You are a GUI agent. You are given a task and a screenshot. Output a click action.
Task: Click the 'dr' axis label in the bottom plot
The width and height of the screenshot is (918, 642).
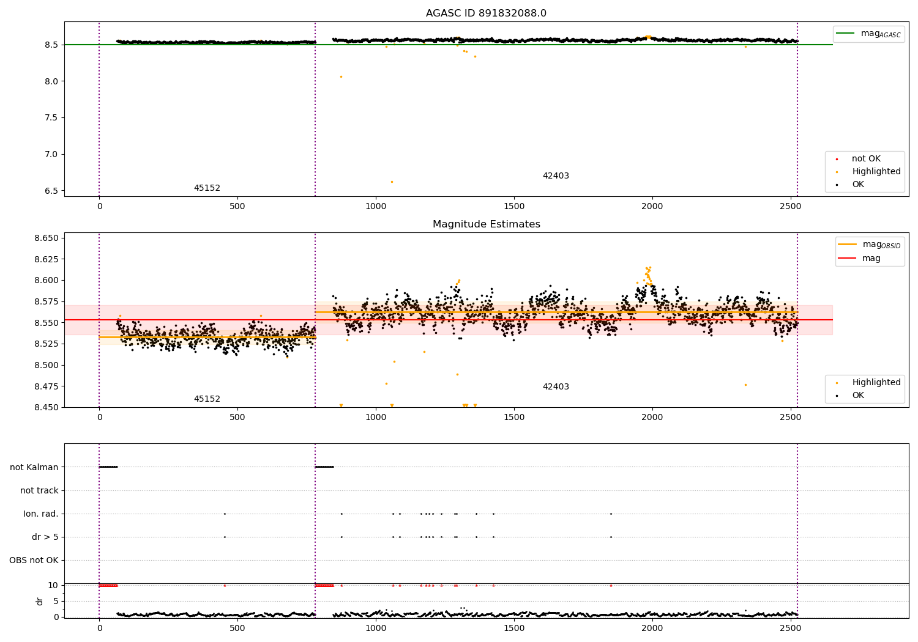coord(40,601)
